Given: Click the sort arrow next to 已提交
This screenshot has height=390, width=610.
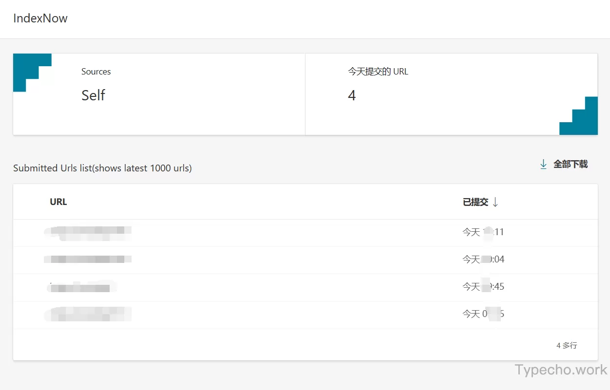Looking at the screenshot, I should (496, 202).
